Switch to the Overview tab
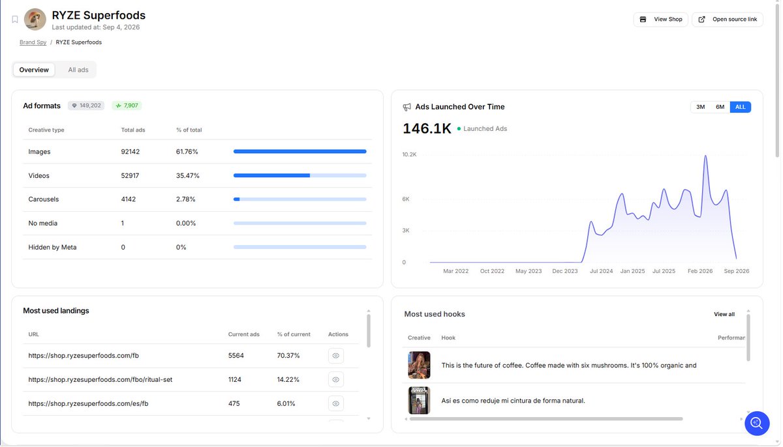This screenshot has width=783, height=447. click(x=34, y=70)
